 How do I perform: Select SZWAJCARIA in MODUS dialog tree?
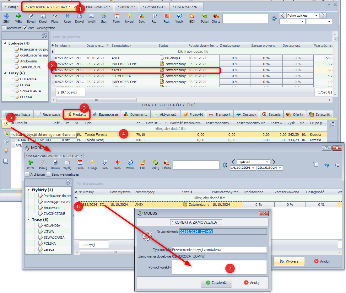point(54,237)
